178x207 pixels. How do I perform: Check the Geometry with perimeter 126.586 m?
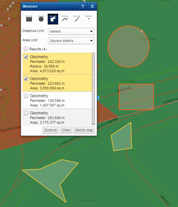point(26,96)
